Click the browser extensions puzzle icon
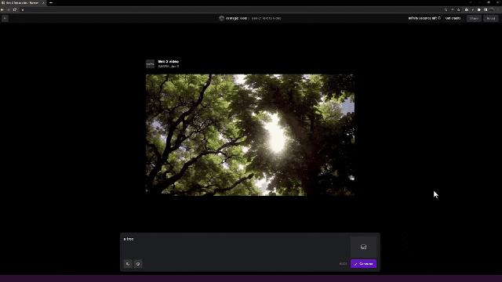 479,10
